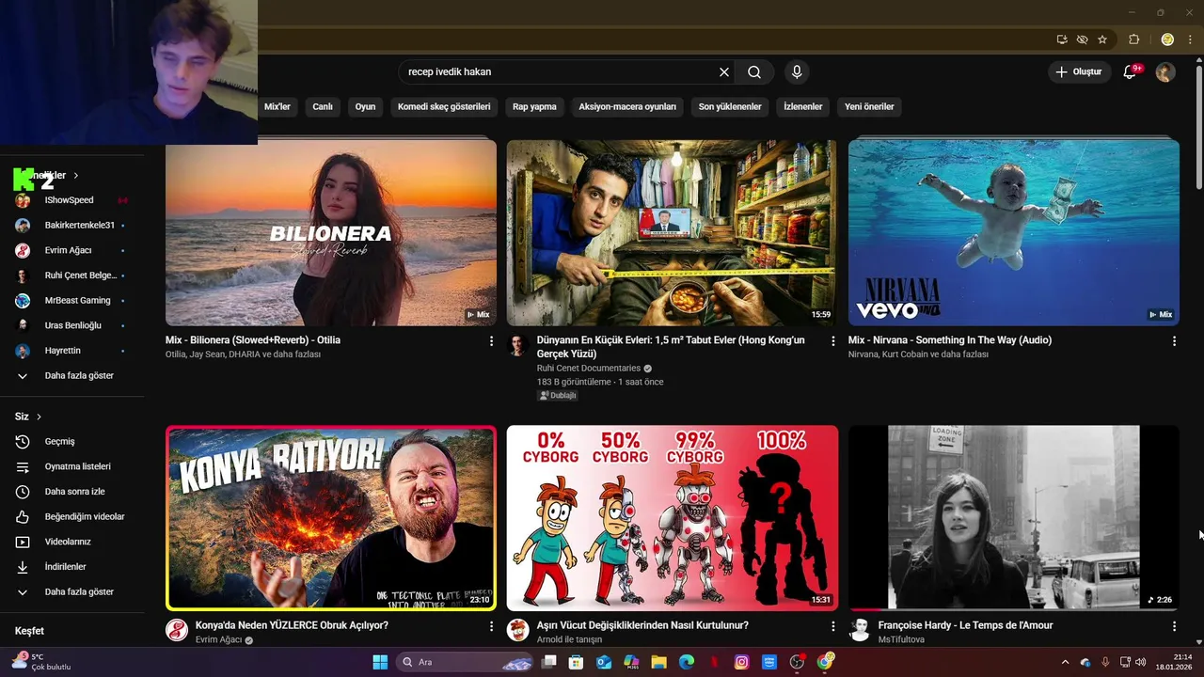Open Ruhi Cenet channel avatar beside video
The width and height of the screenshot is (1204, 677).
pyautogui.click(x=517, y=345)
